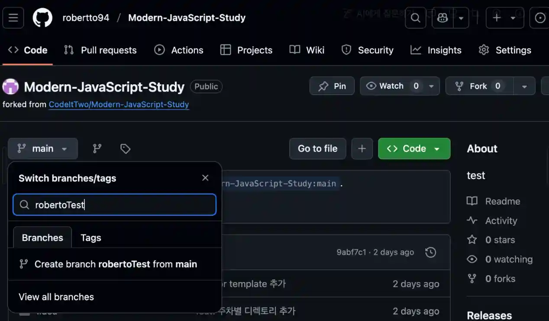Open repository Settings tab
The width and height of the screenshot is (549, 321).
[505, 50]
